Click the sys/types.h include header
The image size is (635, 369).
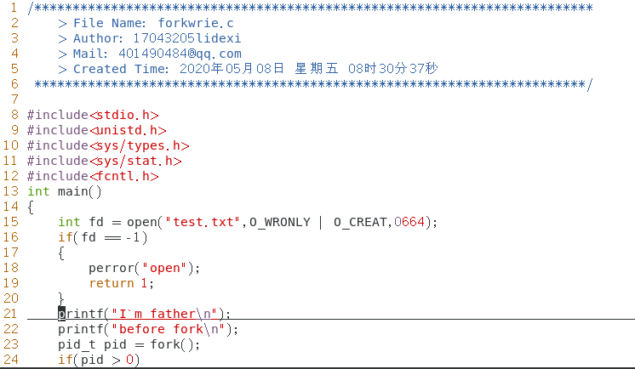[140, 145]
